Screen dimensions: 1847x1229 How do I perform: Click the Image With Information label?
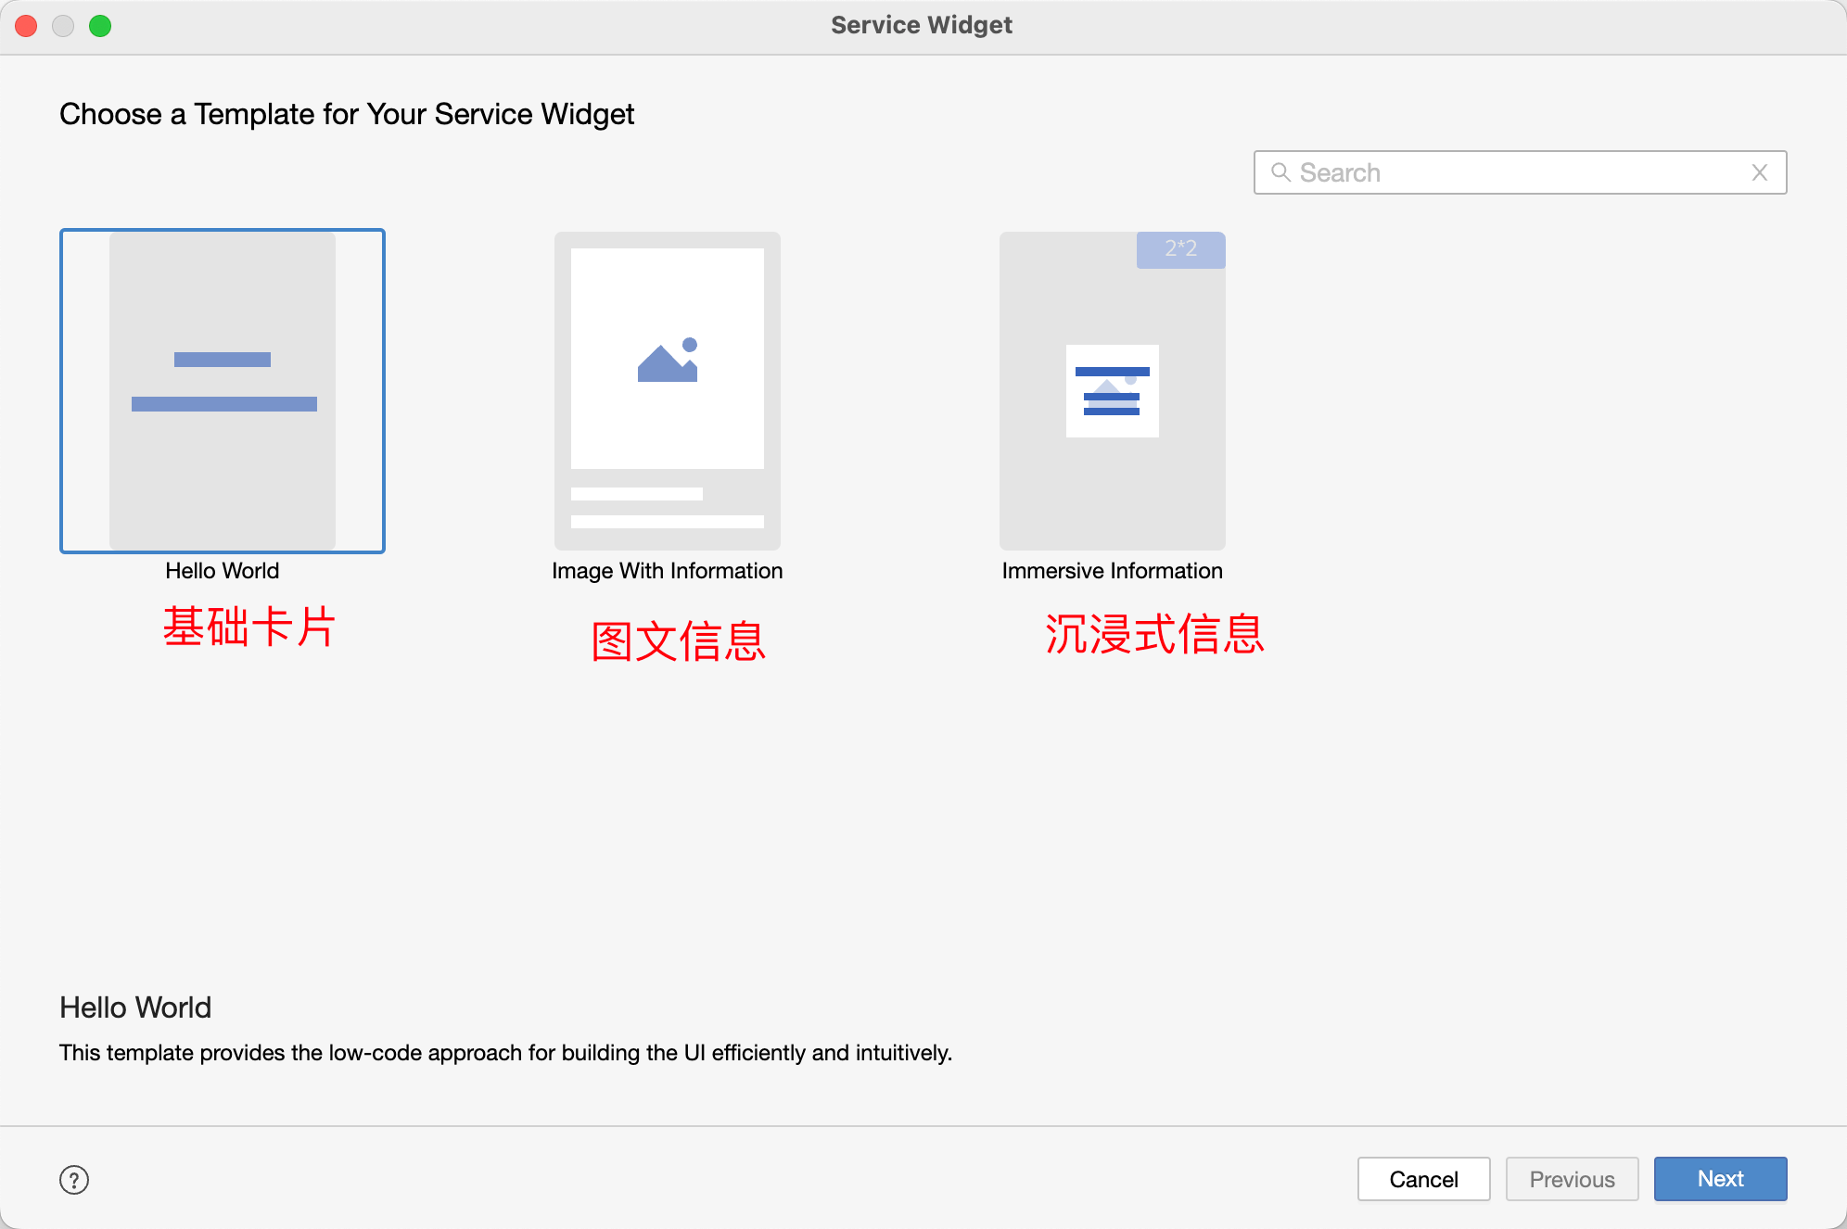(667, 571)
